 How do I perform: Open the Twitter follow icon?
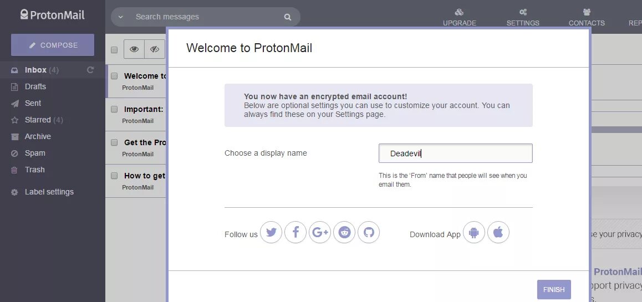271,232
